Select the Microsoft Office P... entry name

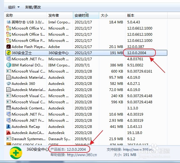28,40
